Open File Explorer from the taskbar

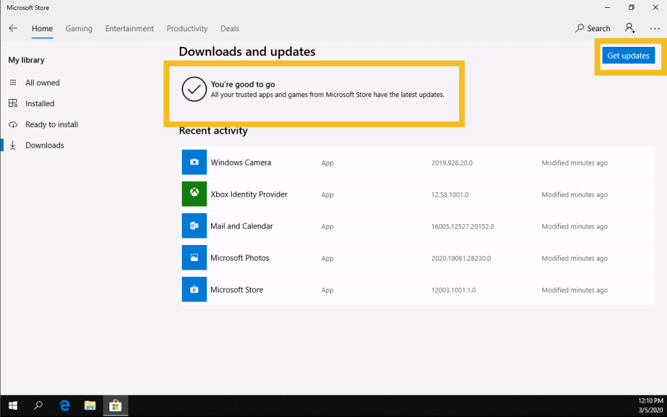(x=90, y=406)
